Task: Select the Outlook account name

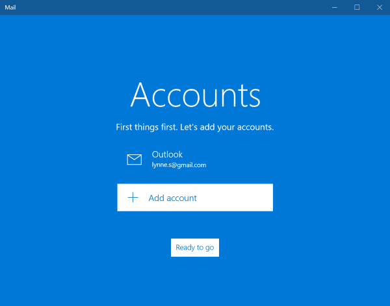Action: click(167, 154)
